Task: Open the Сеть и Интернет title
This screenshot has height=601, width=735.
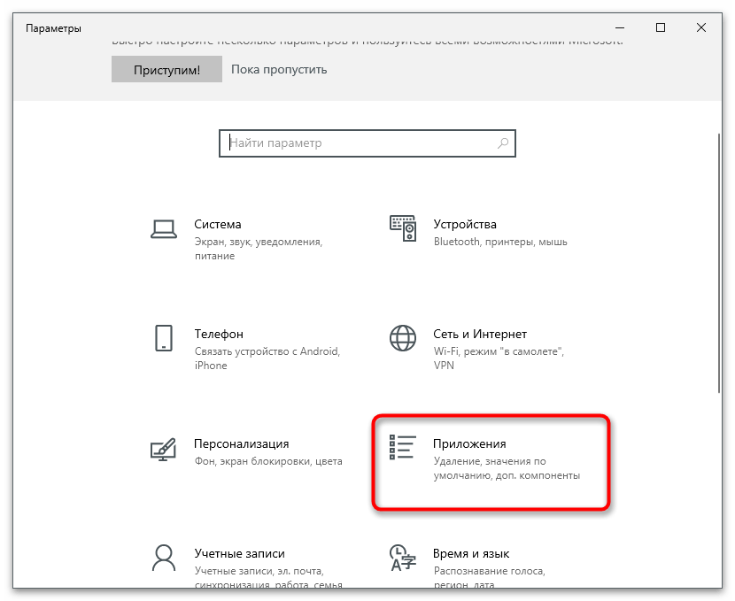Action: [x=480, y=334]
